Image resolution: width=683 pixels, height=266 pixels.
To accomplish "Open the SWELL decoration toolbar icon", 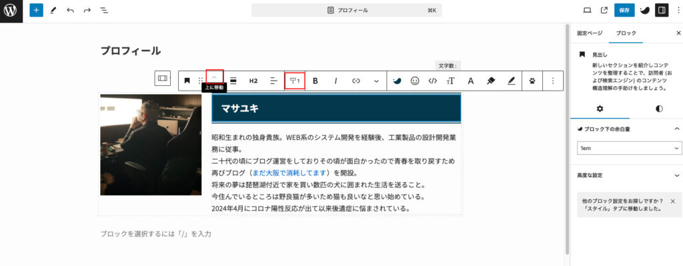I will point(397,81).
